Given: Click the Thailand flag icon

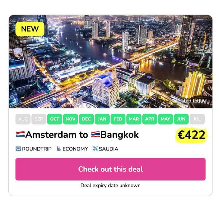Looking at the screenshot, I should pos(96,134).
